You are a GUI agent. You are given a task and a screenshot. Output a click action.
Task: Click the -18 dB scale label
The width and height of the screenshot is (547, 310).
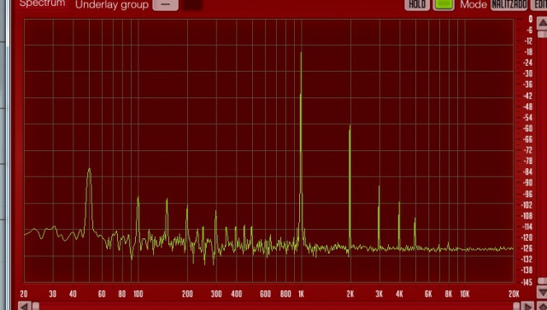click(528, 52)
